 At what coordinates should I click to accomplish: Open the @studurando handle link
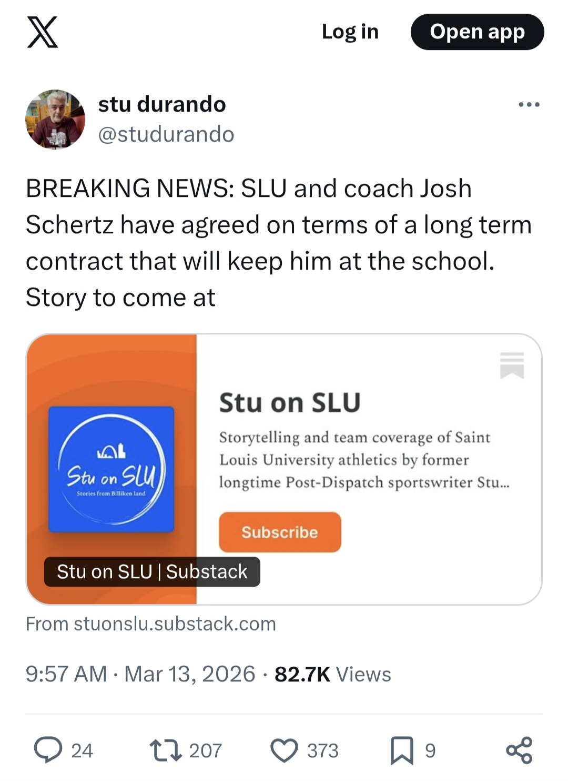point(166,134)
